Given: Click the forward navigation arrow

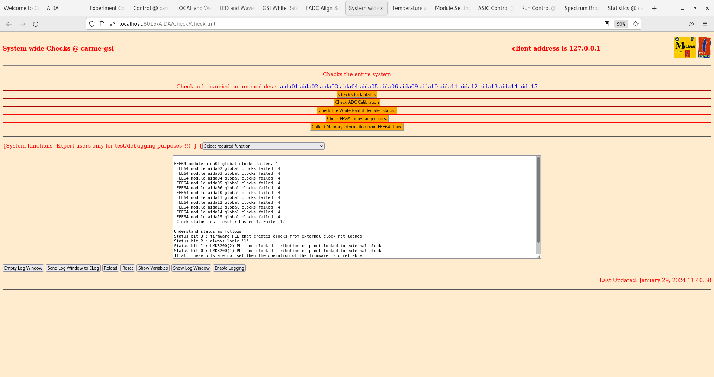Looking at the screenshot, I should click(x=22, y=24).
